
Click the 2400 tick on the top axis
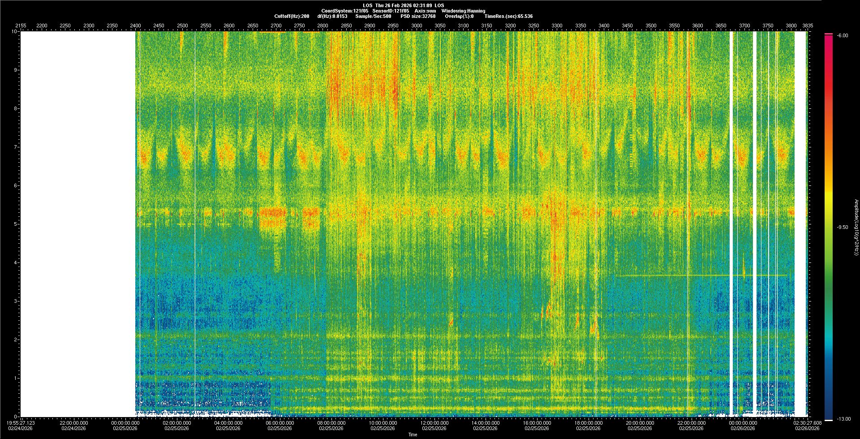click(x=135, y=26)
